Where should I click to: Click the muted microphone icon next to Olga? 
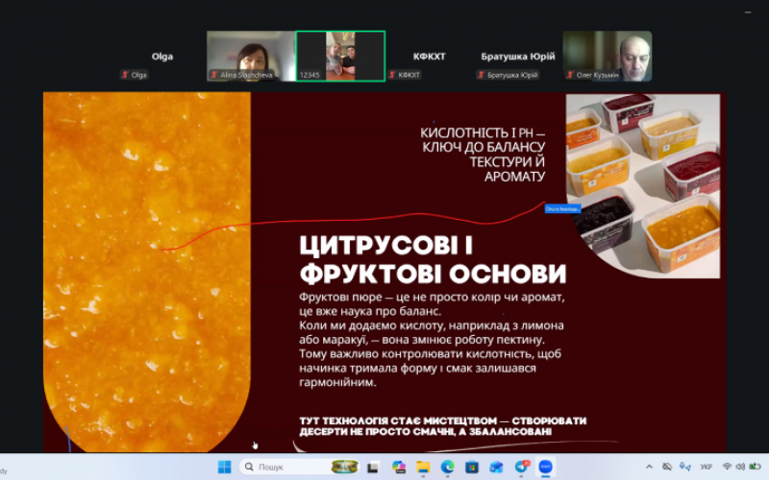click(124, 75)
